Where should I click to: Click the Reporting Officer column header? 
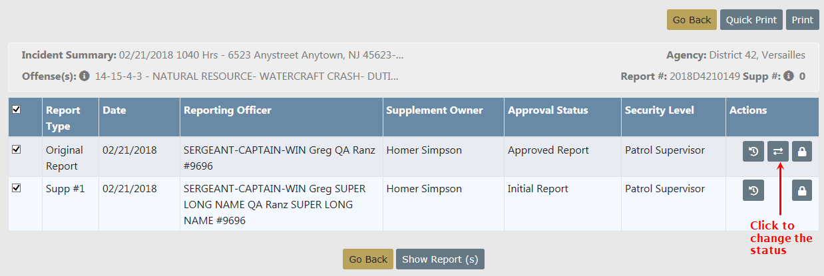coord(228,110)
